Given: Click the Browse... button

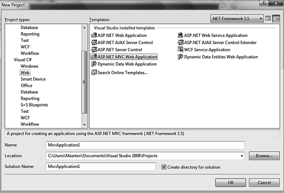Looking at the screenshot, I should [x=264, y=156].
